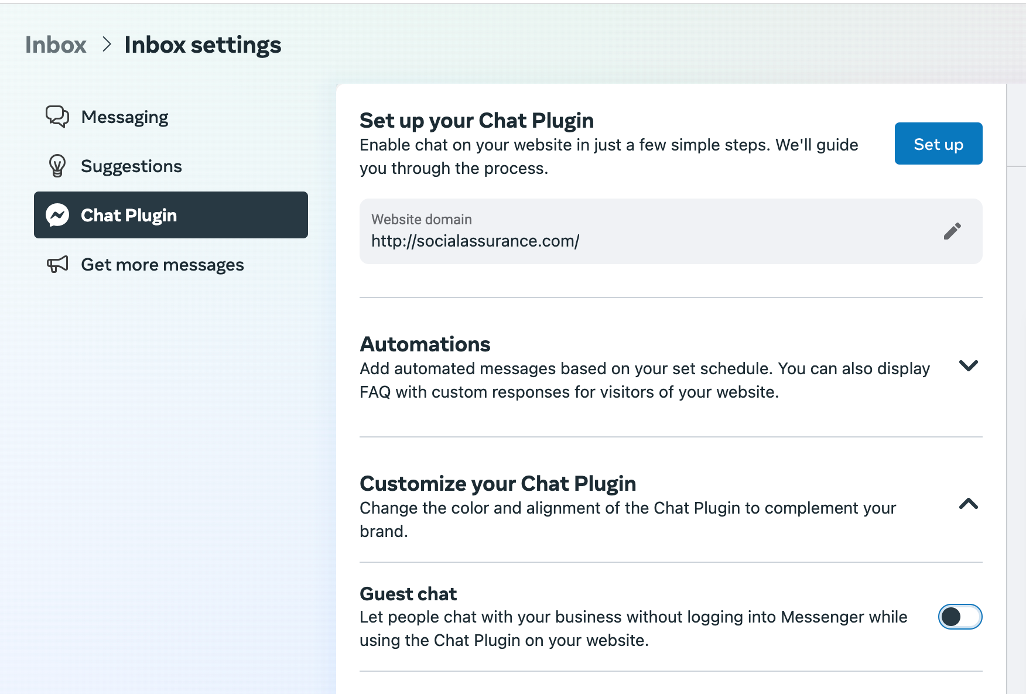Image resolution: width=1026 pixels, height=694 pixels.
Task: Click the Guest chat heading
Action: [408, 594]
